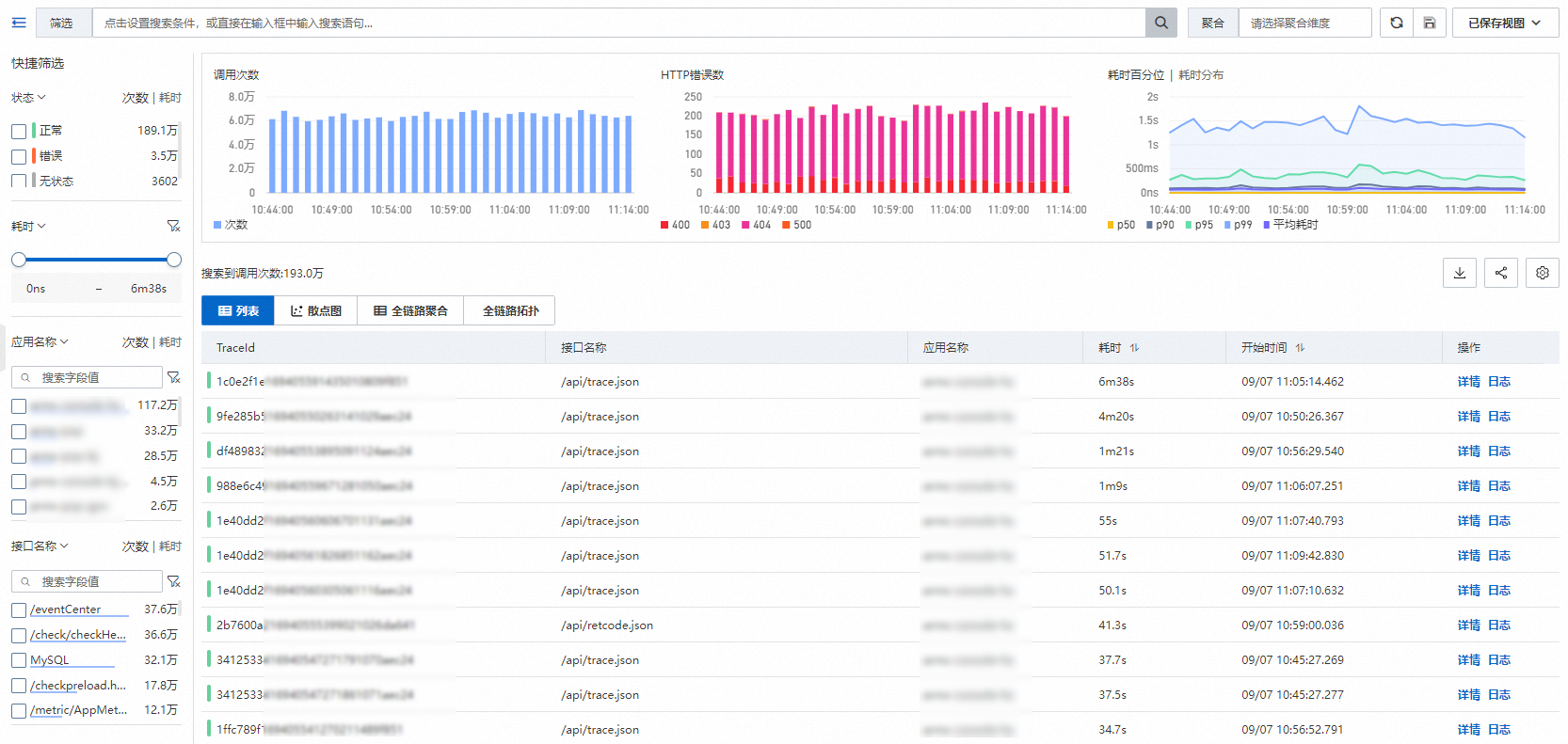Click the interface name search field
Screen dimensions: 1568x744
[x=88, y=581]
